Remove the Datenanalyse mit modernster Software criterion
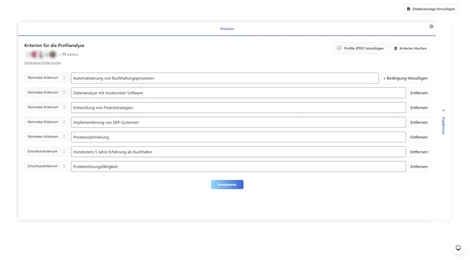 [x=419, y=93]
